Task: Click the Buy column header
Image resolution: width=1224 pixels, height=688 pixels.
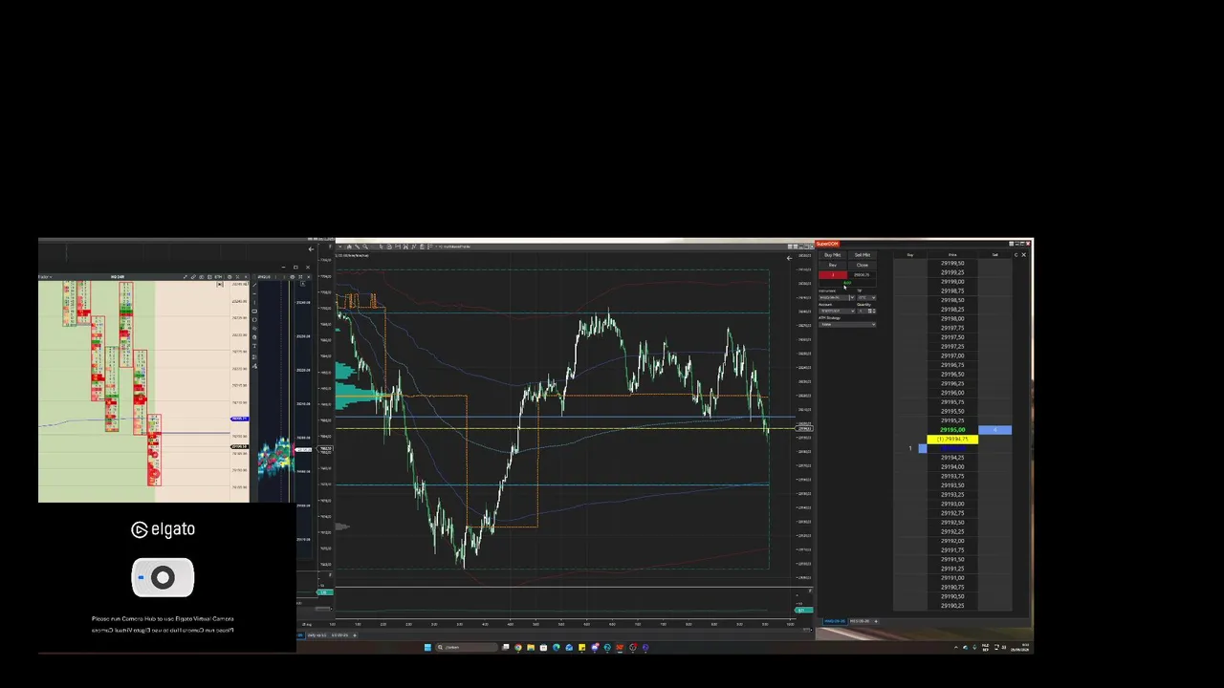Action: point(910,255)
